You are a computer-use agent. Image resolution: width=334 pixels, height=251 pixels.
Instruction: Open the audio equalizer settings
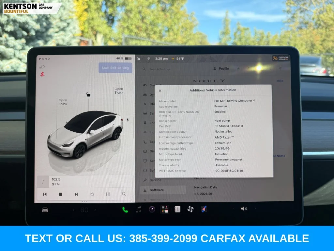pyautogui.click(x=108, y=194)
